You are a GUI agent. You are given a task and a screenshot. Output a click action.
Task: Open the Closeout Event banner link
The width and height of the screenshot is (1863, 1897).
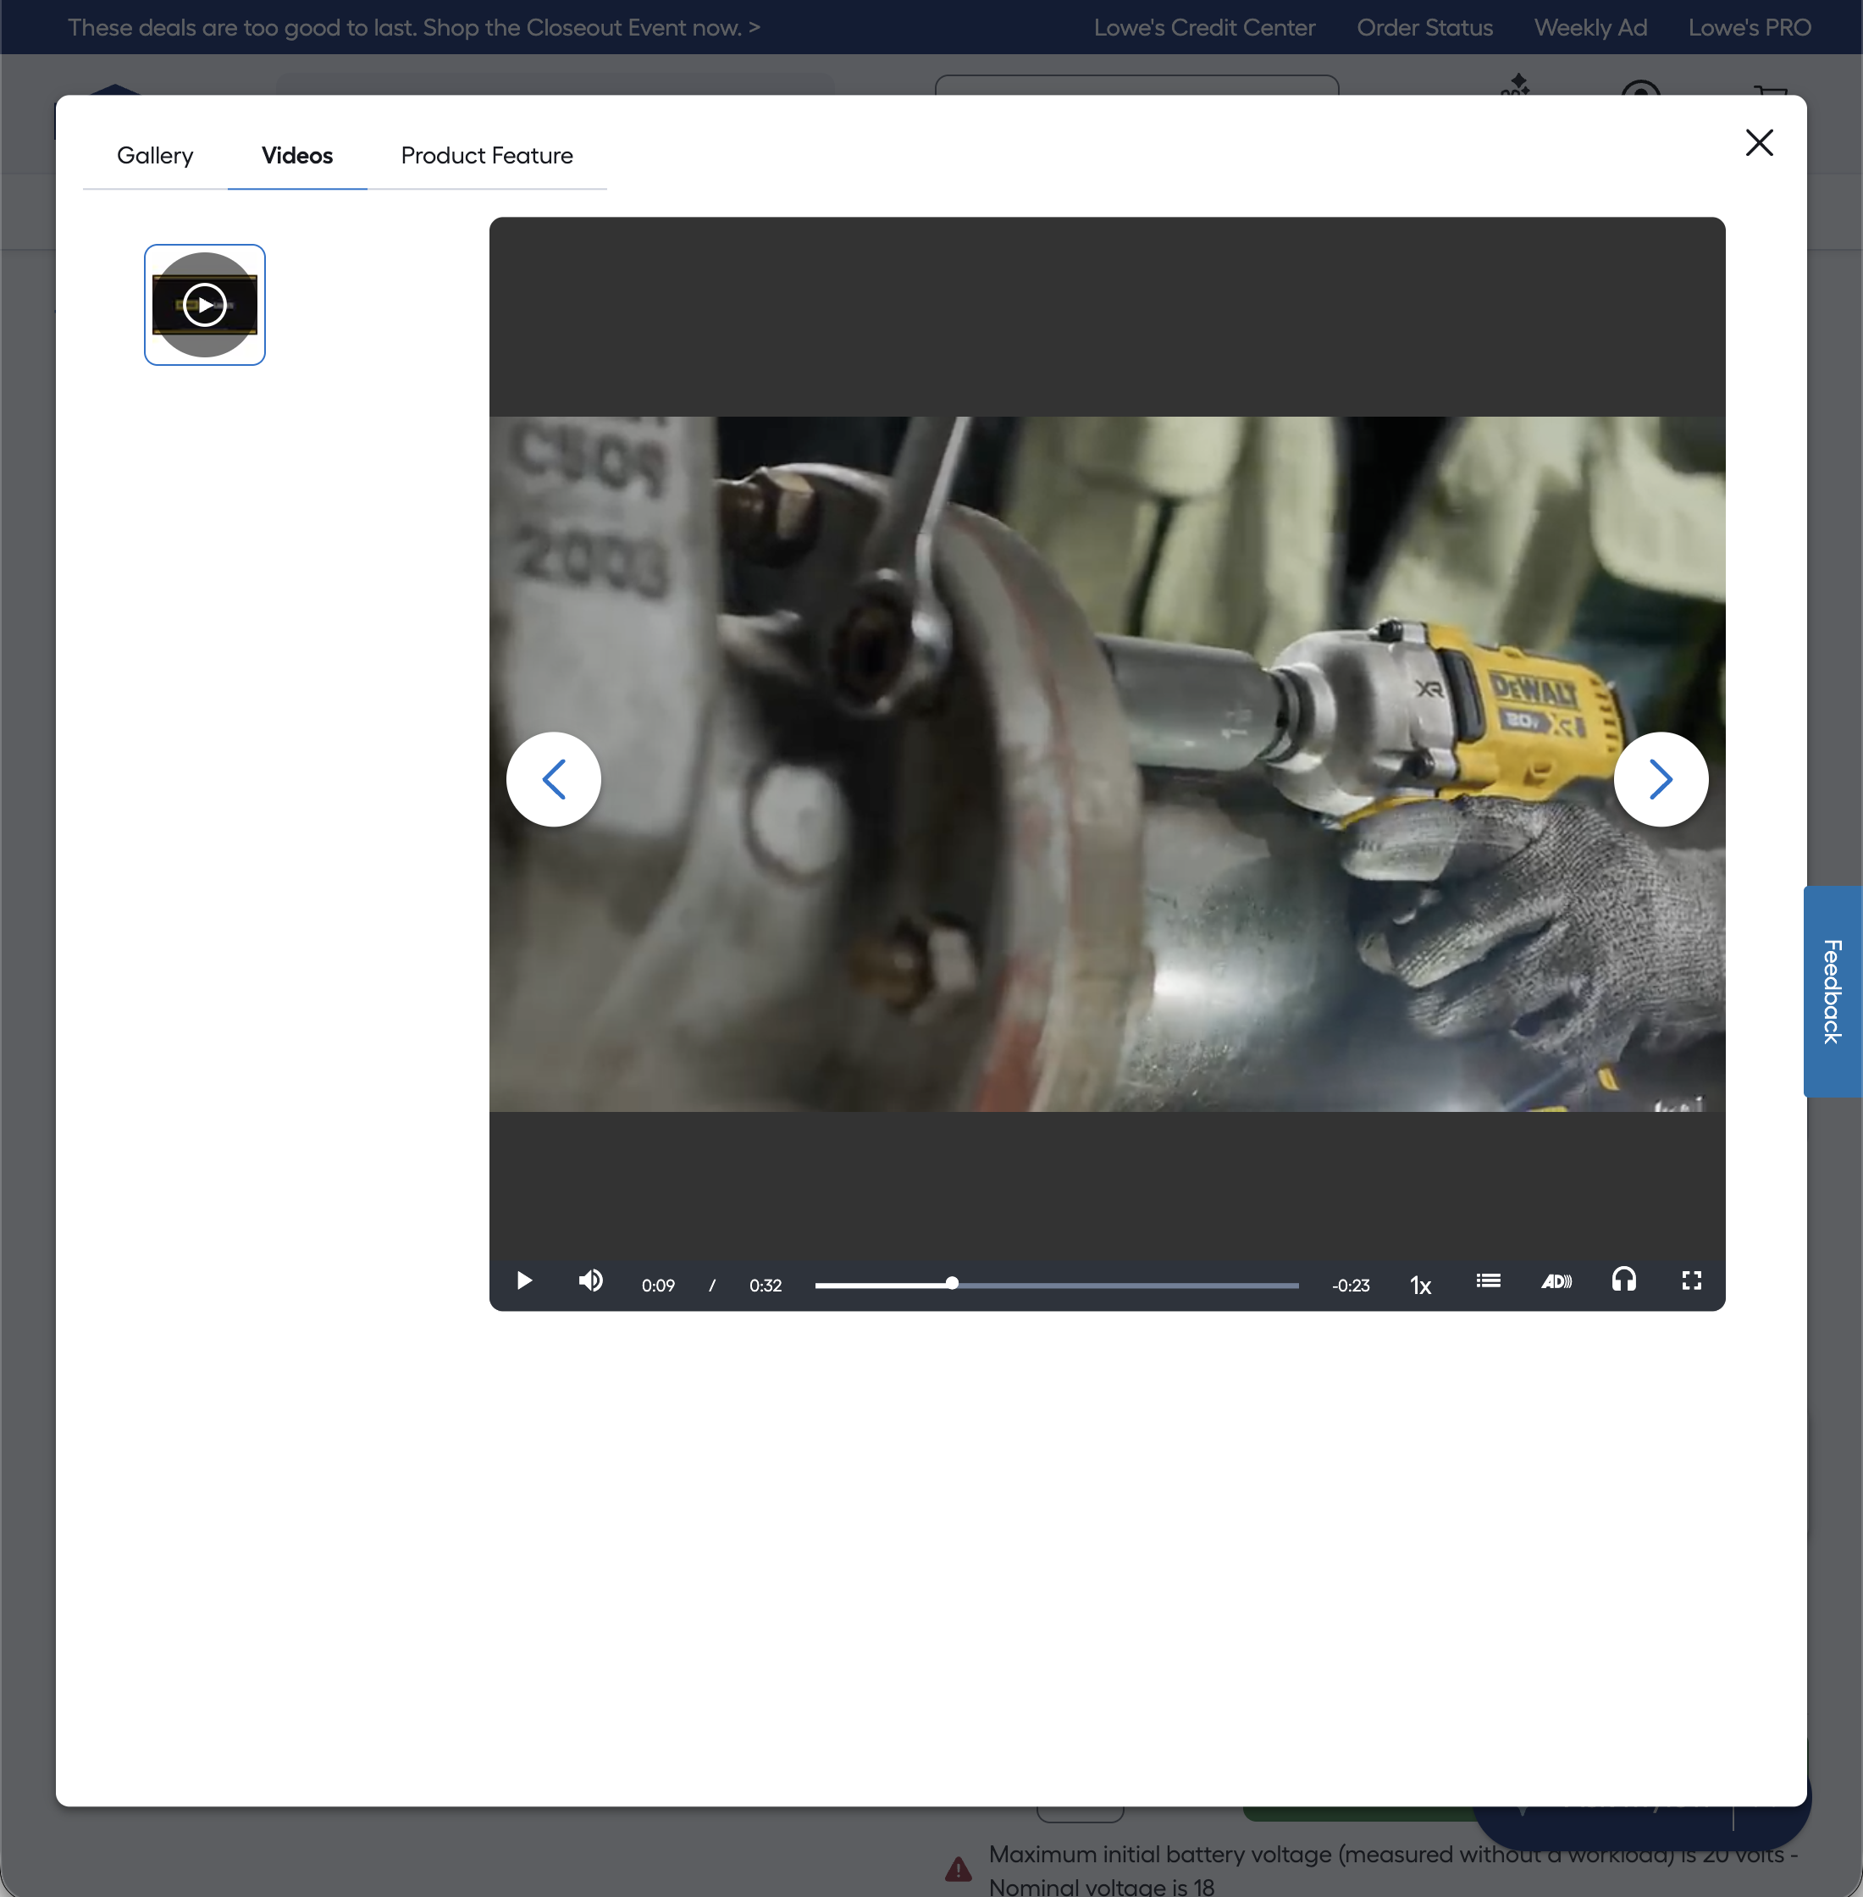414,27
